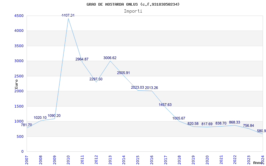The width and height of the screenshot is (266, 166).
Task: Select the 2012 x-axis year label
Action: pos(96,160)
